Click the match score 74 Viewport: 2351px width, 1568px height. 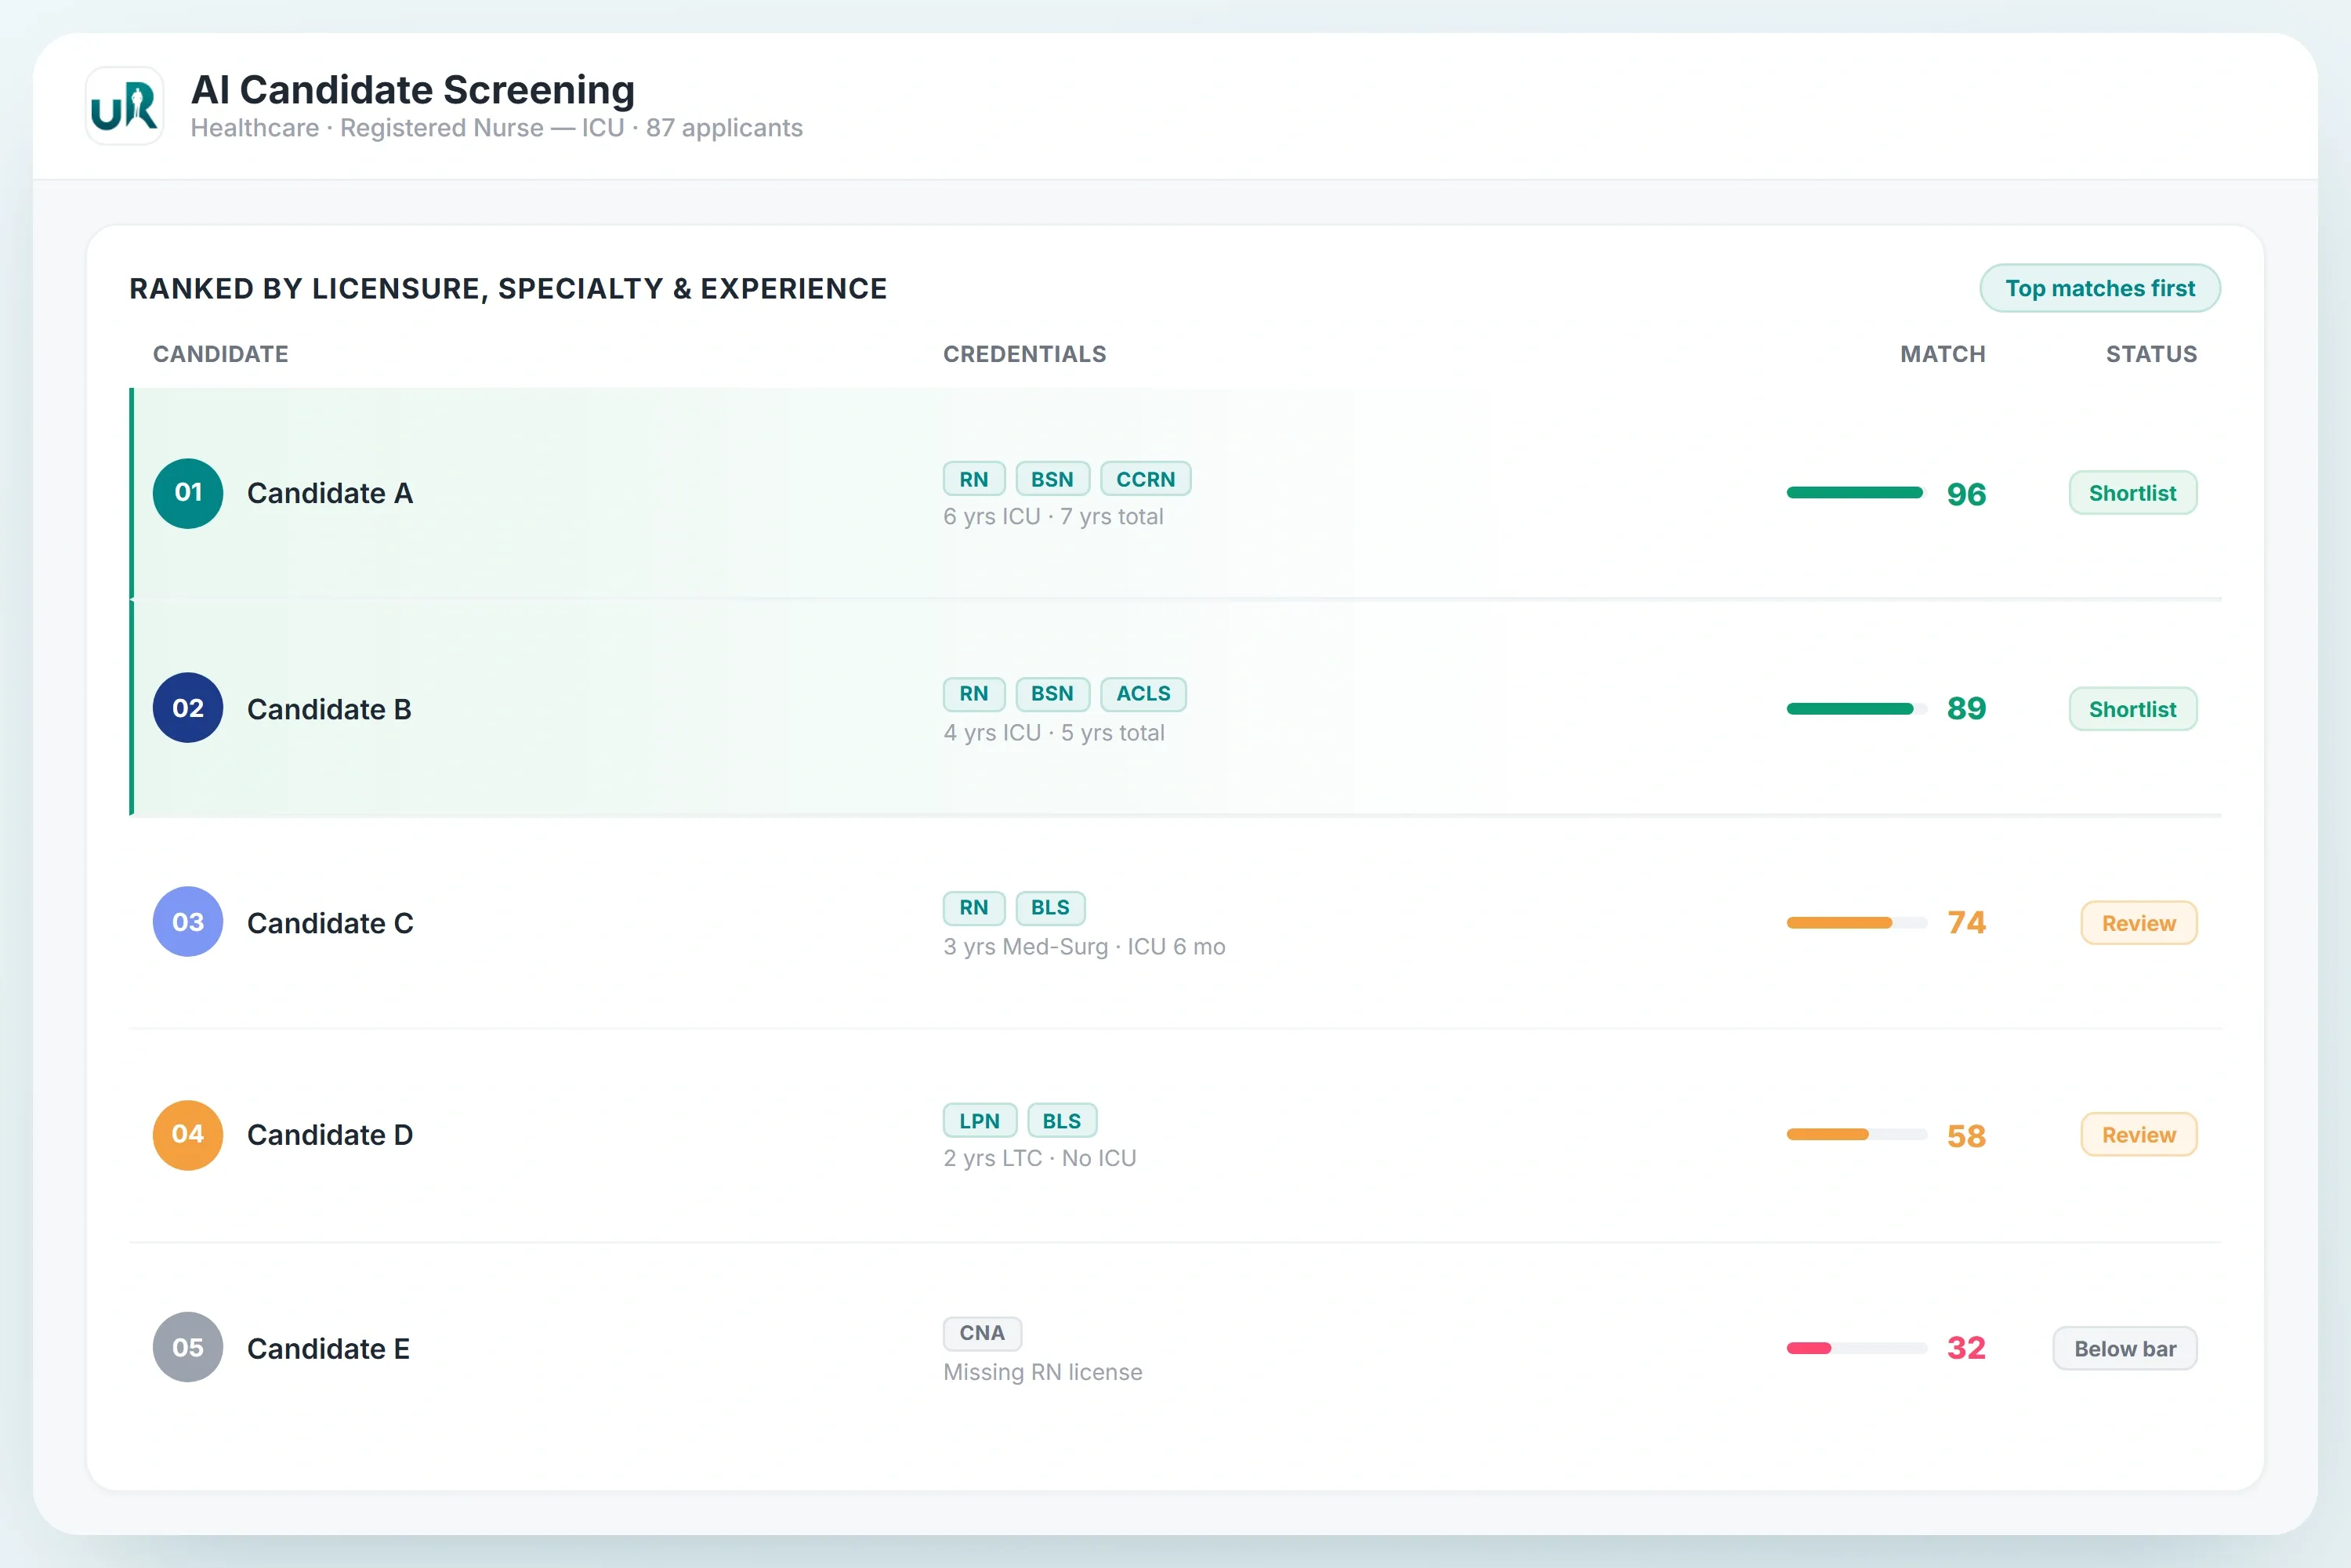(x=1966, y=923)
